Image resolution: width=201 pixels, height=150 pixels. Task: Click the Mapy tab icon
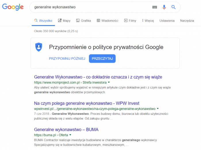[x=60, y=21]
